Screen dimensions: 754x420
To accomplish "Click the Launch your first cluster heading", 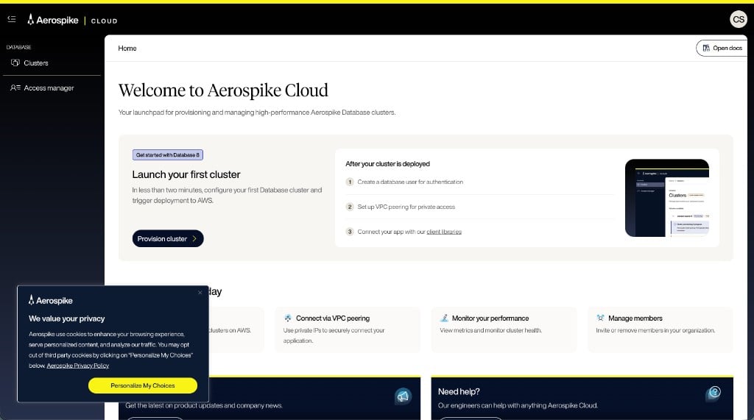I will (186, 174).
